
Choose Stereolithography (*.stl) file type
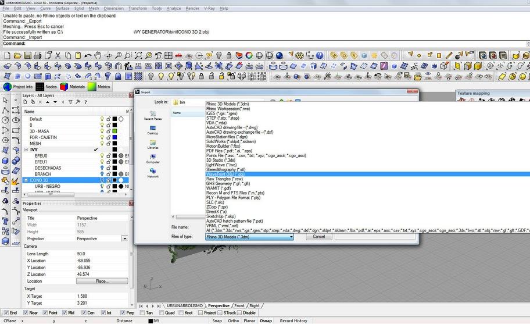click(226, 169)
